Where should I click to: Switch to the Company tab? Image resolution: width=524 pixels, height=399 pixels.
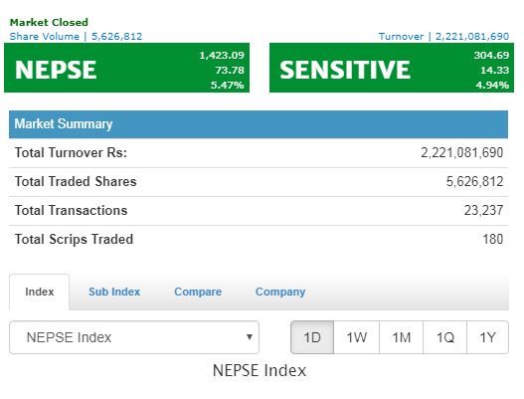tap(280, 292)
